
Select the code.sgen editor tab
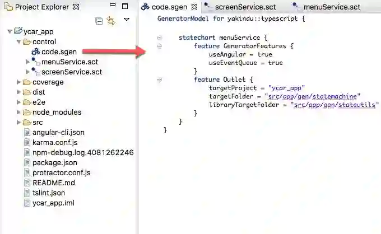(x=169, y=7)
